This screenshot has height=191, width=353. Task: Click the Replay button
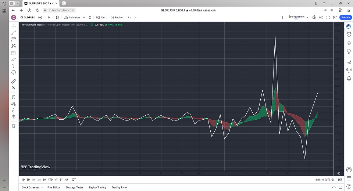[x=117, y=17]
